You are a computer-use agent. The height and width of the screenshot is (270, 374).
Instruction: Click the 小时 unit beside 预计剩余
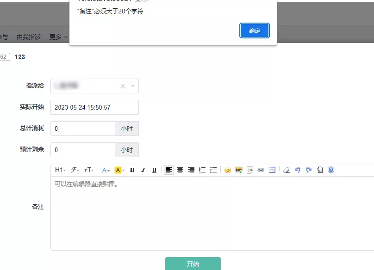[127, 150]
